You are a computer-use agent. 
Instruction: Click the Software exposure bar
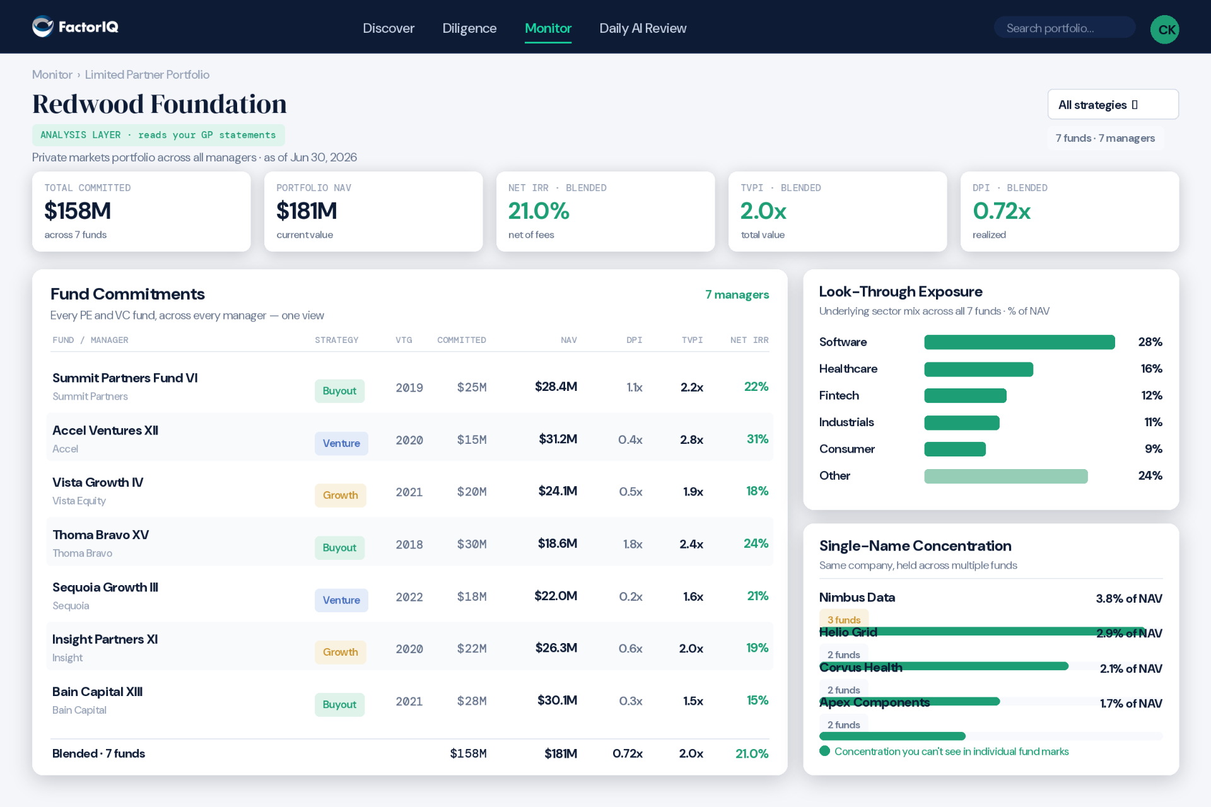[x=1019, y=342]
